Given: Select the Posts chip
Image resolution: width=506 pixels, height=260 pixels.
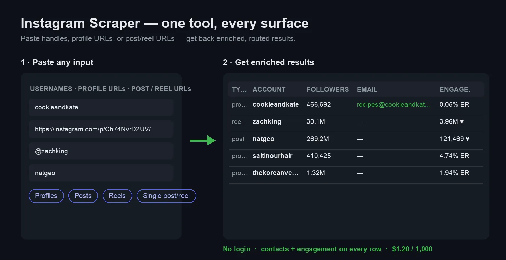Looking at the screenshot, I should coord(83,196).
